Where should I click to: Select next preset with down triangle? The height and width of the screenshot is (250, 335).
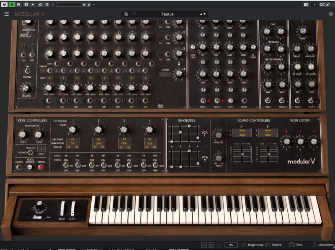point(204,14)
